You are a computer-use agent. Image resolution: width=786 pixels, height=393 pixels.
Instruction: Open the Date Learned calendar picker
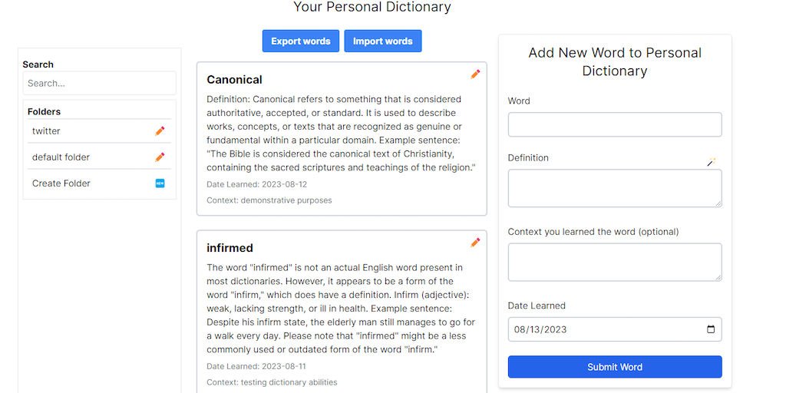[711, 329]
